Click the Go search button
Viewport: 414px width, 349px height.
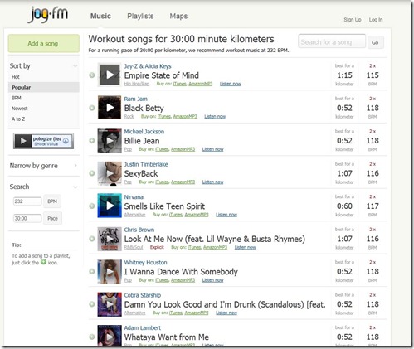[x=375, y=42]
